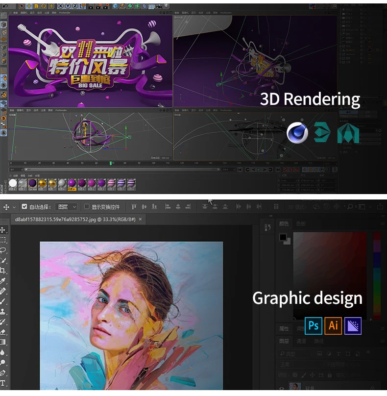Image resolution: width=387 pixels, height=396 pixels.
Task: Switch to the 色板 panel tab
Action: [x=301, y=224]
